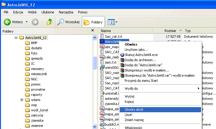Open the Edycja menu
Screen dimensions: 216x129
coord(18,12)
